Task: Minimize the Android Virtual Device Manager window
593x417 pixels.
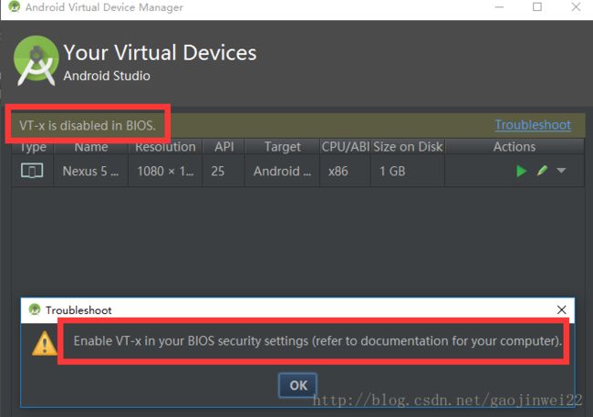Action: tap(499, 6)
